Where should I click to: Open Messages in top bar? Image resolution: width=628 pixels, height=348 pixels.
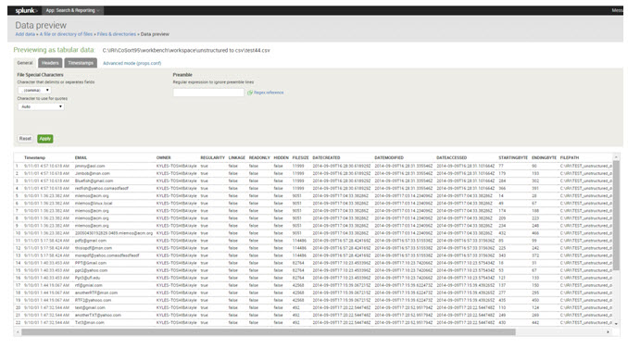coord(617,10)
